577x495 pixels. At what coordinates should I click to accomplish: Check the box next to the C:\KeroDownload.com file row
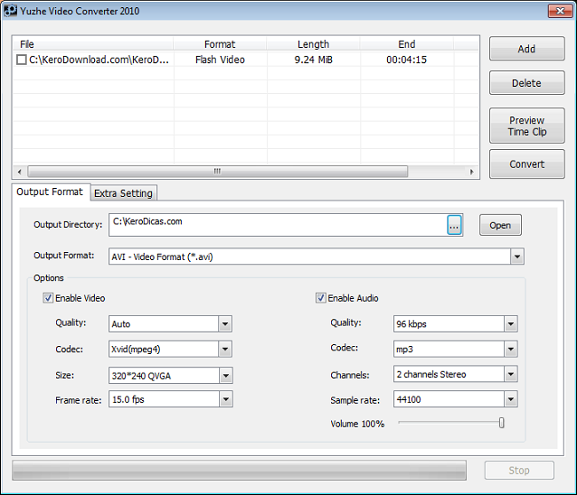[x=21, y=59]
